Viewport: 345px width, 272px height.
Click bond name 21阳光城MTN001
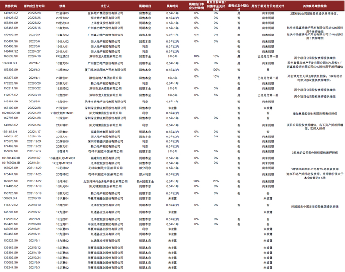click(x=62, y=113)
